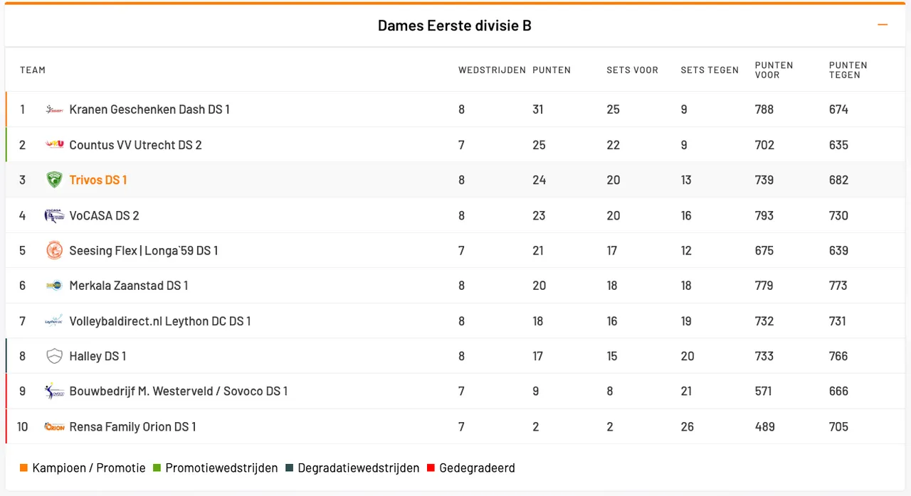Click the green Promotiewedstrijden legend swatch

click(x=157, y=468)
